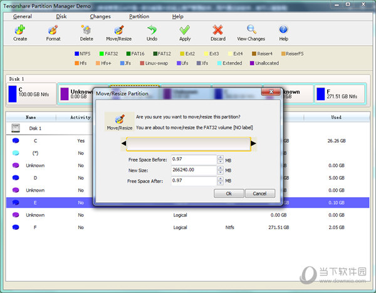Increase New Size with up stepper

pos(221,168)
